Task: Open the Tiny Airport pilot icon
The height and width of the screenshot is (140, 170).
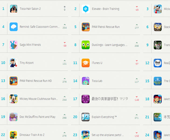Action: pos(13,63)
